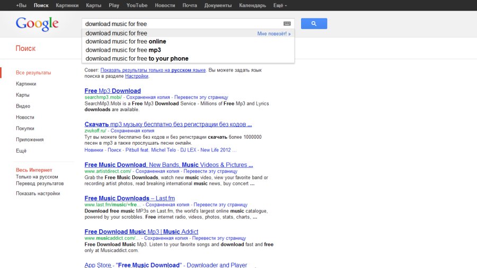
Task: Select Приложения in the left sidebar
Action: point(30,140)
